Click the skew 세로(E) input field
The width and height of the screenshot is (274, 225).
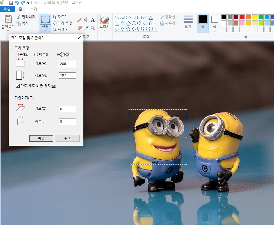click(67, 122)
